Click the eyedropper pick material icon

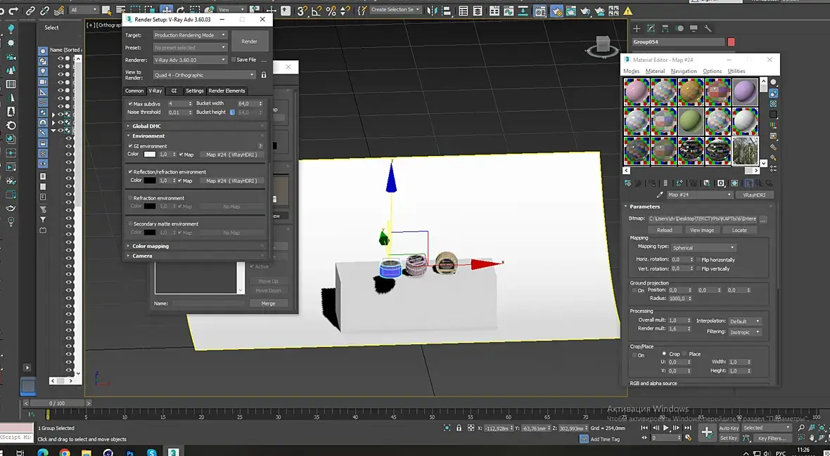[x=659, y=195]
